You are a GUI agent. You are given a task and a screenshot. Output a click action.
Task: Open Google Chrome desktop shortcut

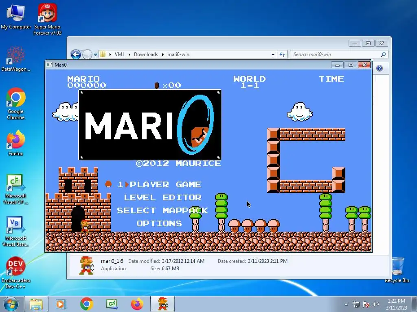pyautogui.click(x=16, y=104)
